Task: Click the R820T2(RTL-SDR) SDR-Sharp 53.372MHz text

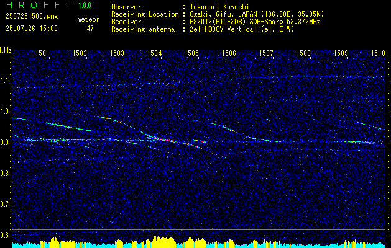Action: [255, 22]
